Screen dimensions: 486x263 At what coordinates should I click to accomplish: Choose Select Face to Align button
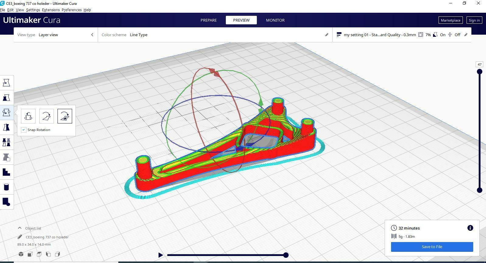tap(65, 116)
